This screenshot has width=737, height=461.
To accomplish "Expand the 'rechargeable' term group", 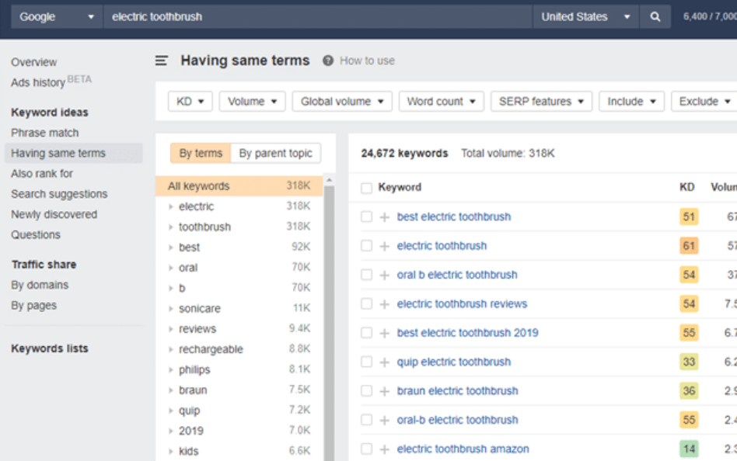I will pos(171,350).
